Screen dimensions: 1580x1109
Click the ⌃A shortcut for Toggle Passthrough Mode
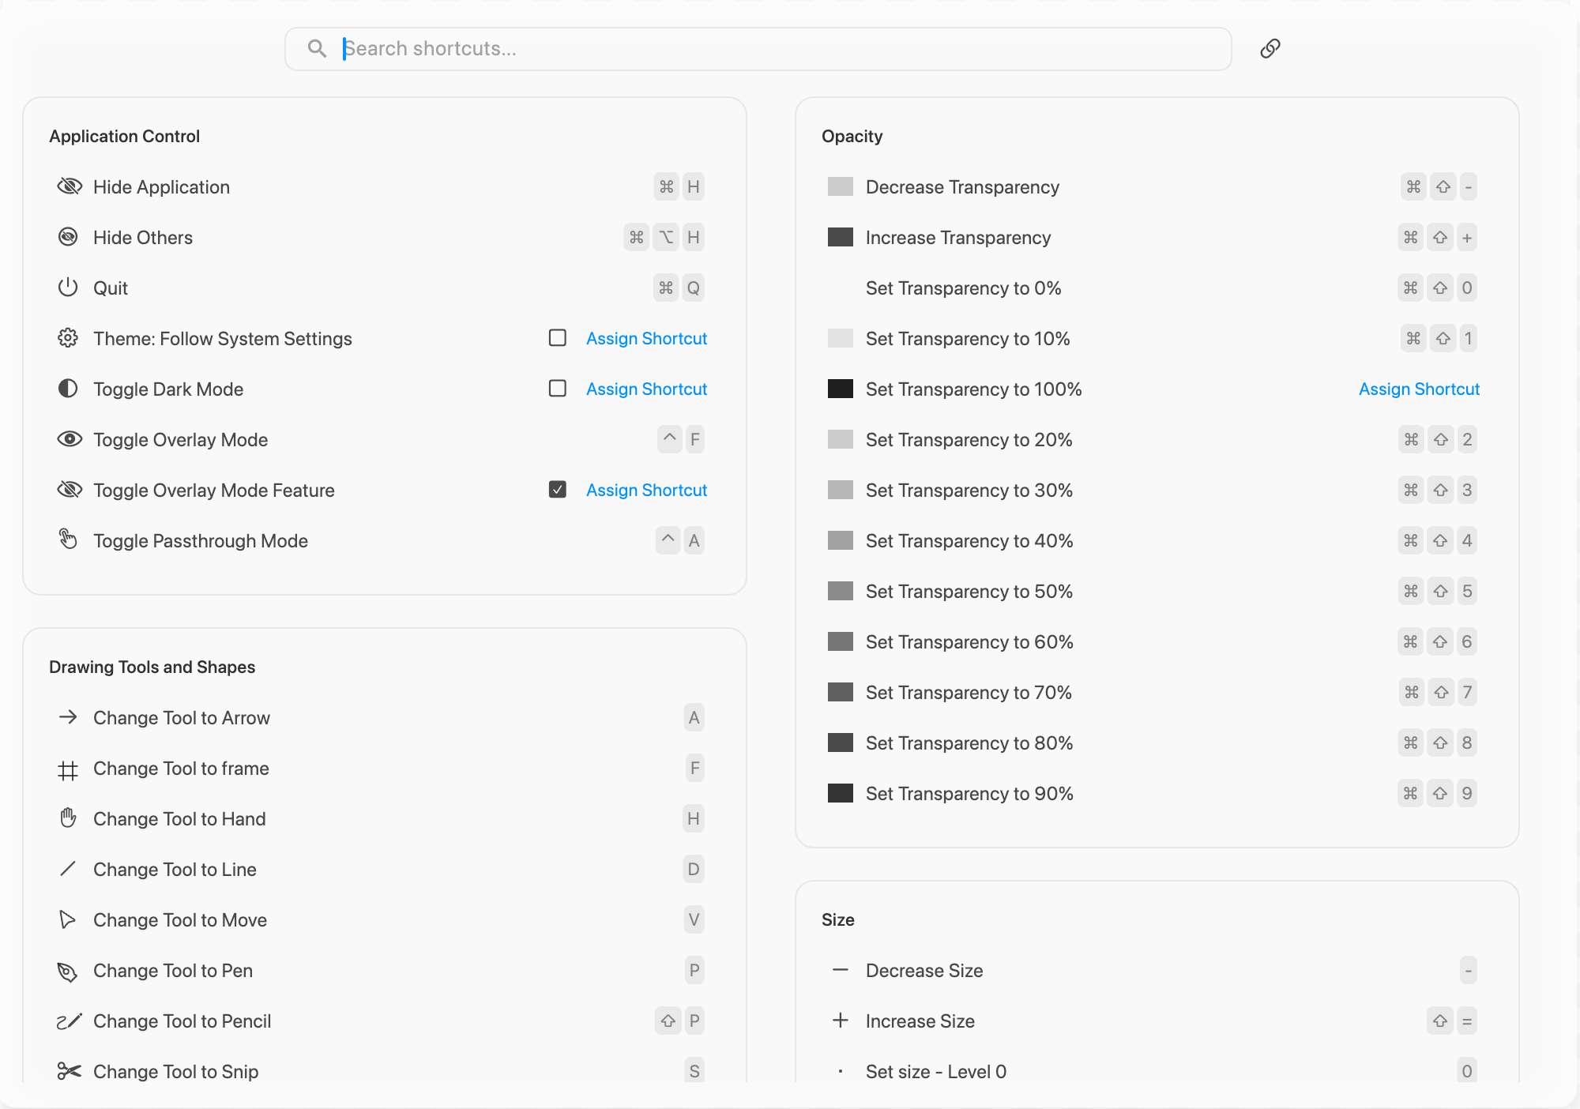coord(680,540)
